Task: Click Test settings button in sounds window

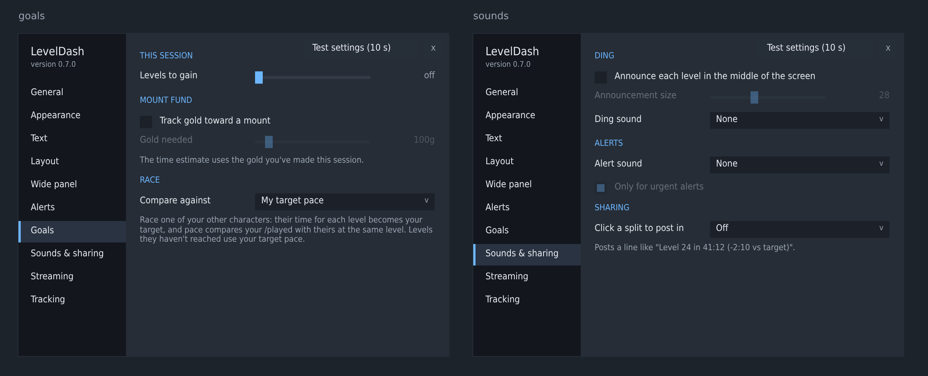Action: (806, 48)
